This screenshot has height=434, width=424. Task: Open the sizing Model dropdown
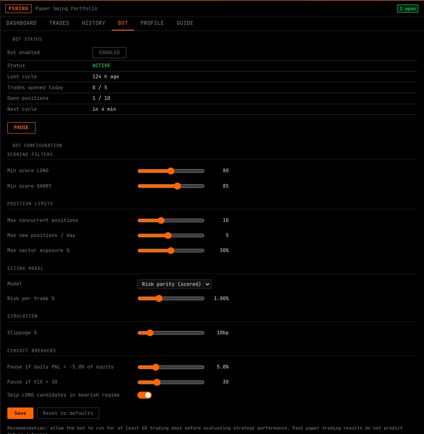(x=174, y=284)
